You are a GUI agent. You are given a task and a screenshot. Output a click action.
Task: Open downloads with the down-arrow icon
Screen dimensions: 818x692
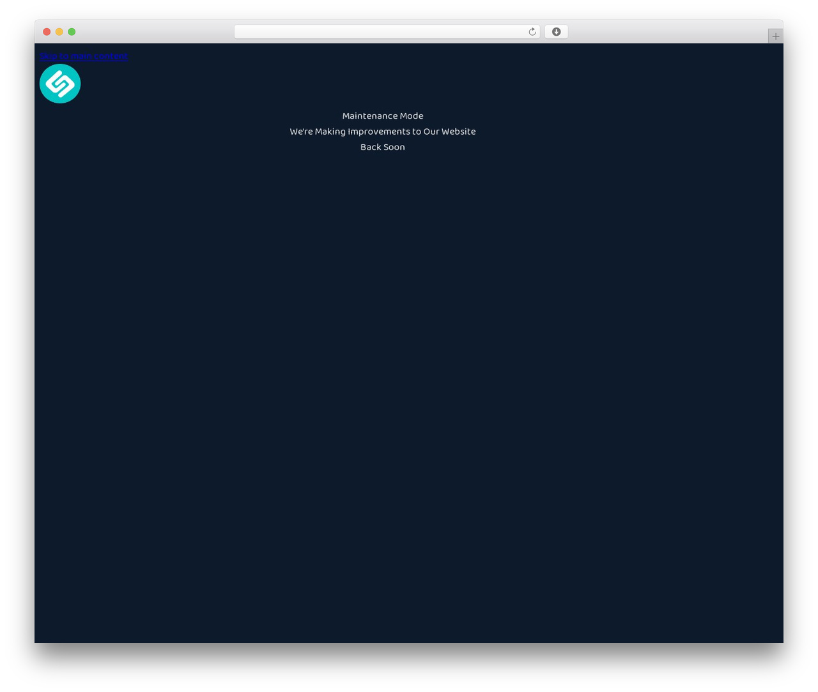pos(556,32)
